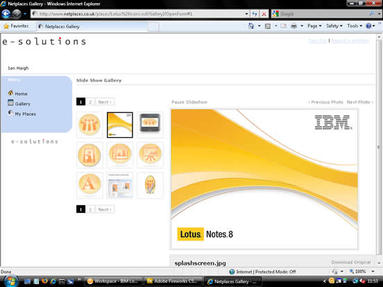Click the large Lotus Notes 8 splash image
The image size is (383, 287).
[x=264, y=179]
